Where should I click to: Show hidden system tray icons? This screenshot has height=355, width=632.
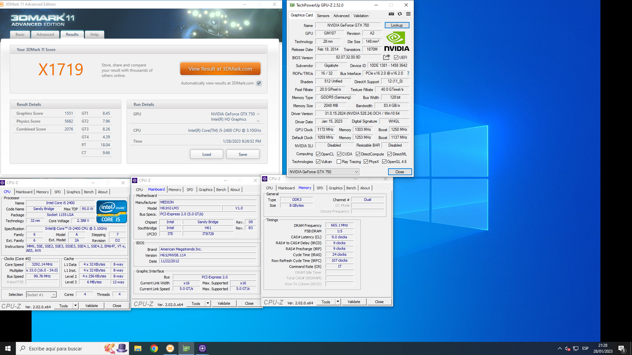(x=560, y=348)
